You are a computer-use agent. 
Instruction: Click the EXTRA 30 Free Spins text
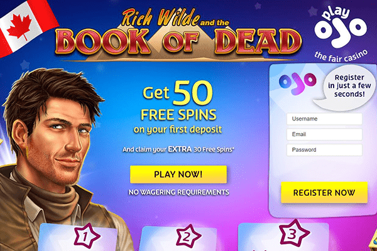pyautogui.click(x=201, y=149)
